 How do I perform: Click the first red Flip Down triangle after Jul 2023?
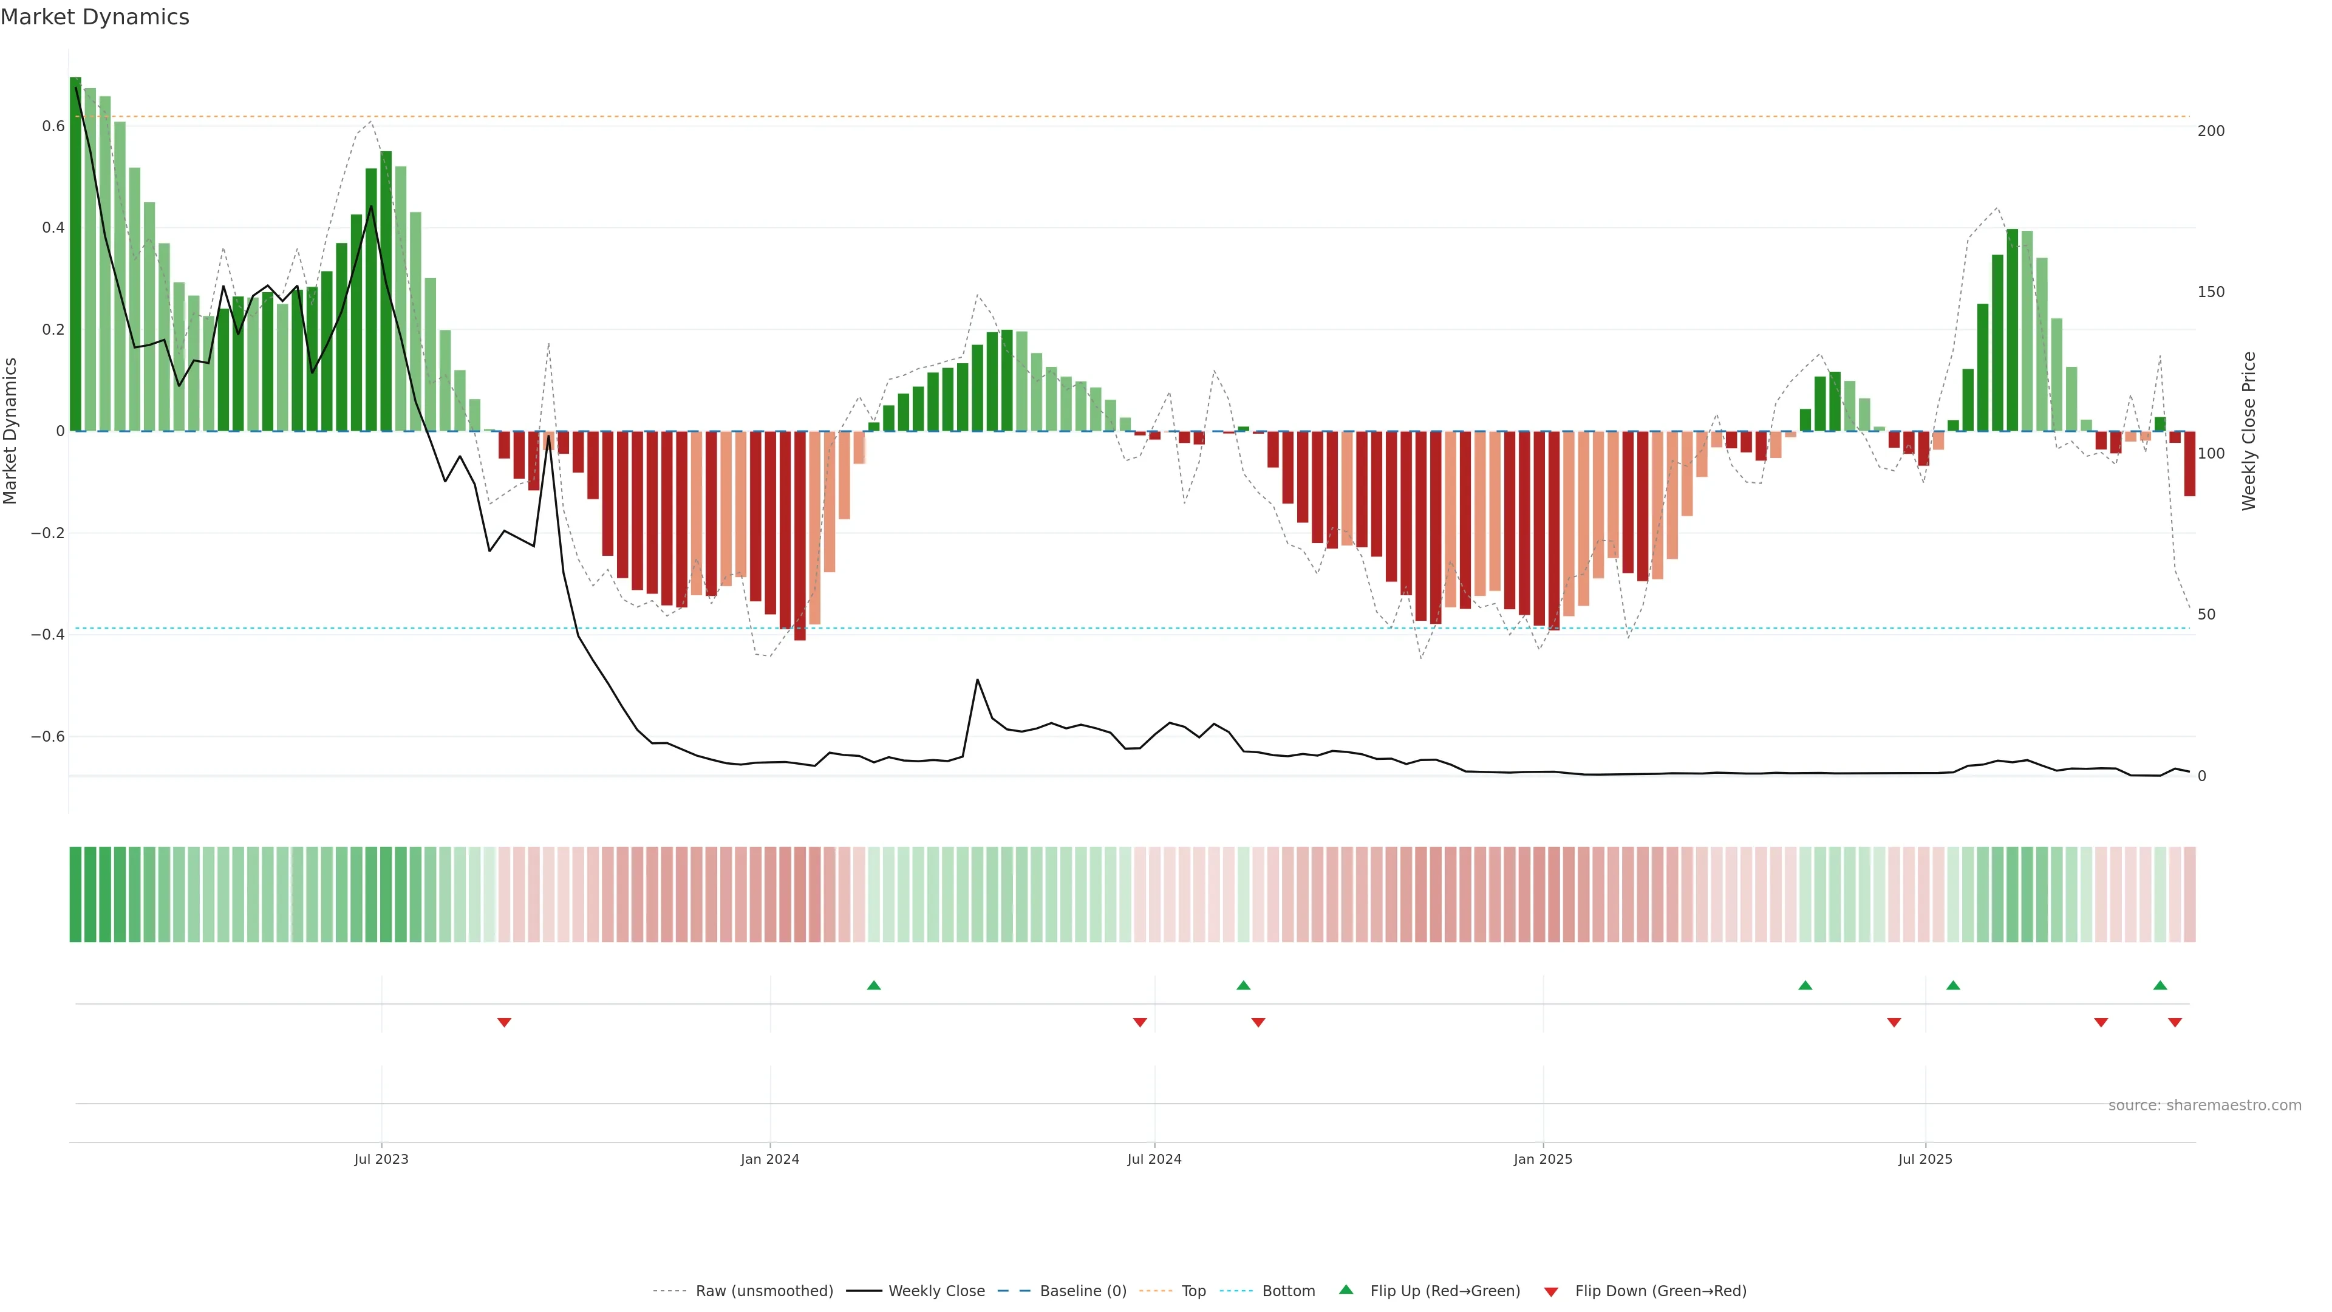(x=504, y=1022)
